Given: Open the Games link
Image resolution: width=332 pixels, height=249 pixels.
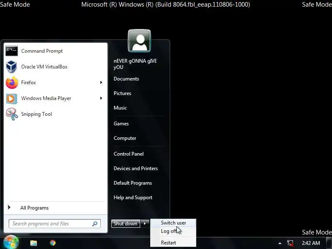Looking at the screenshot, I should (x=121, y=124).
